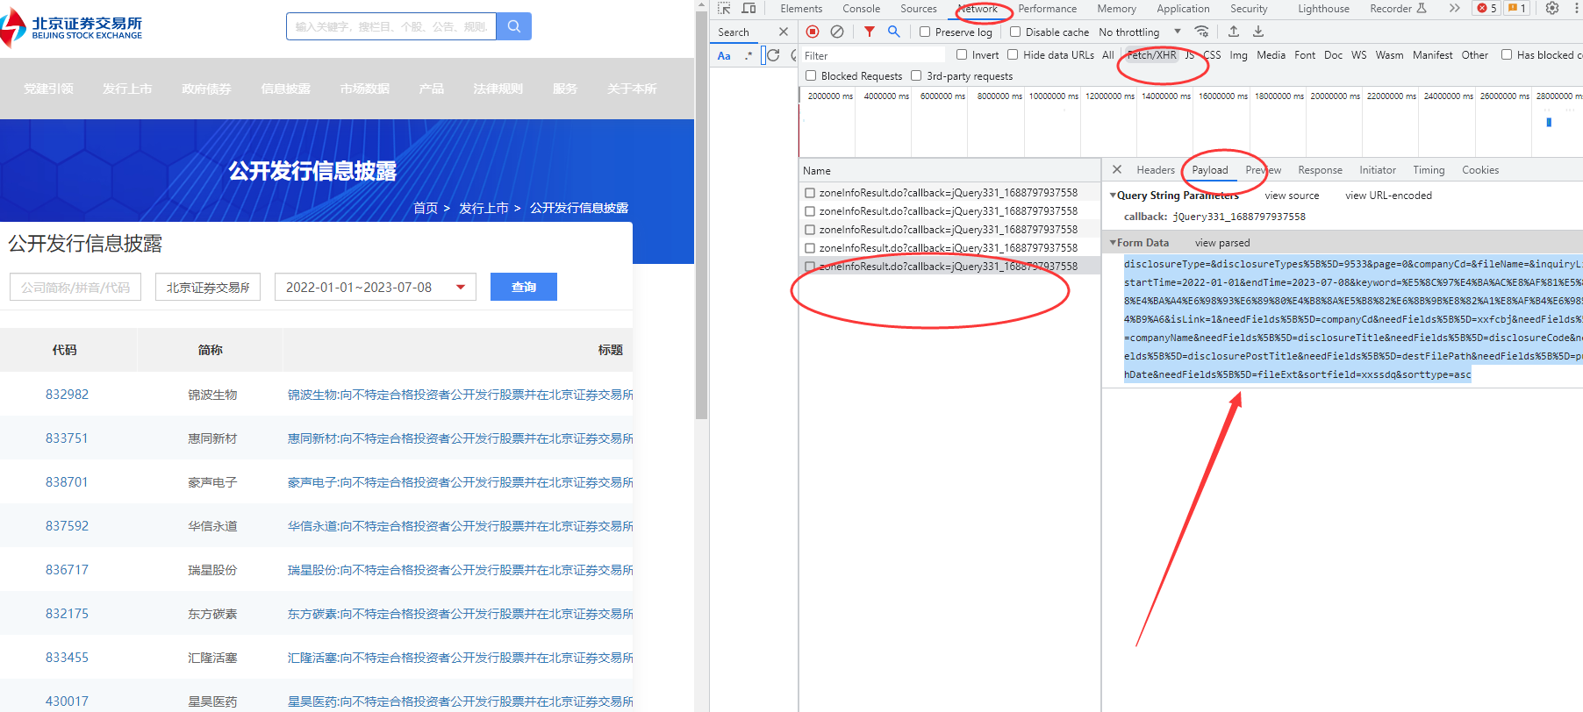
Task: Close the Search side panel
Action: click(784, 32)
